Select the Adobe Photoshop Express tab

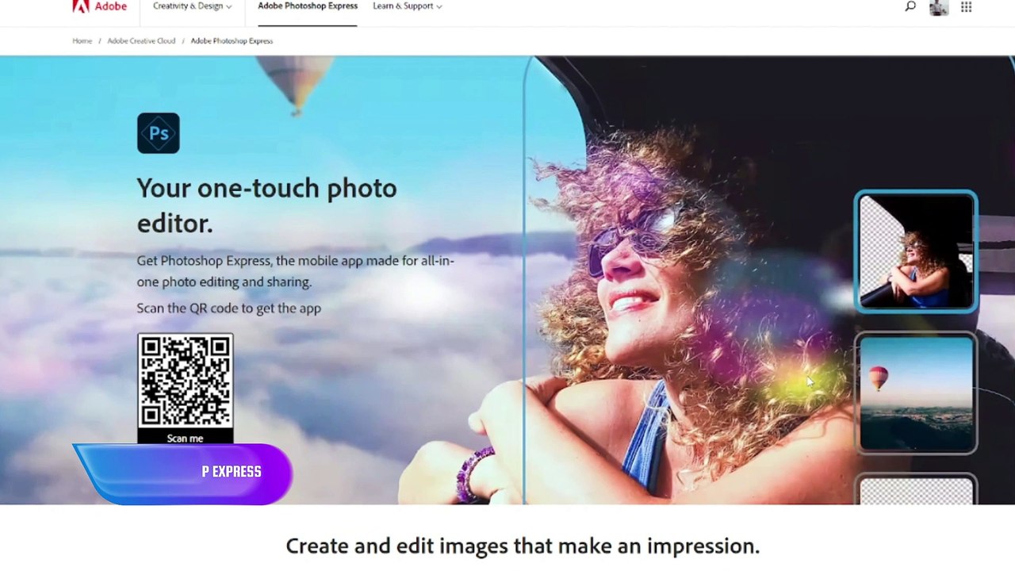point(308,6)
